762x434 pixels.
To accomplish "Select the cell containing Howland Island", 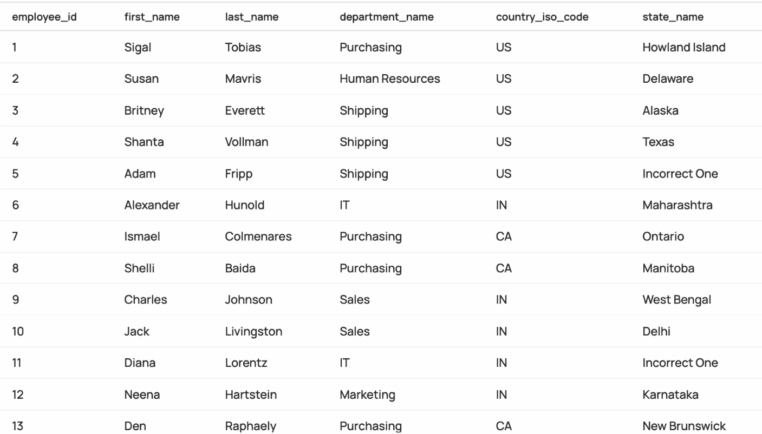I will coord(684,48).
